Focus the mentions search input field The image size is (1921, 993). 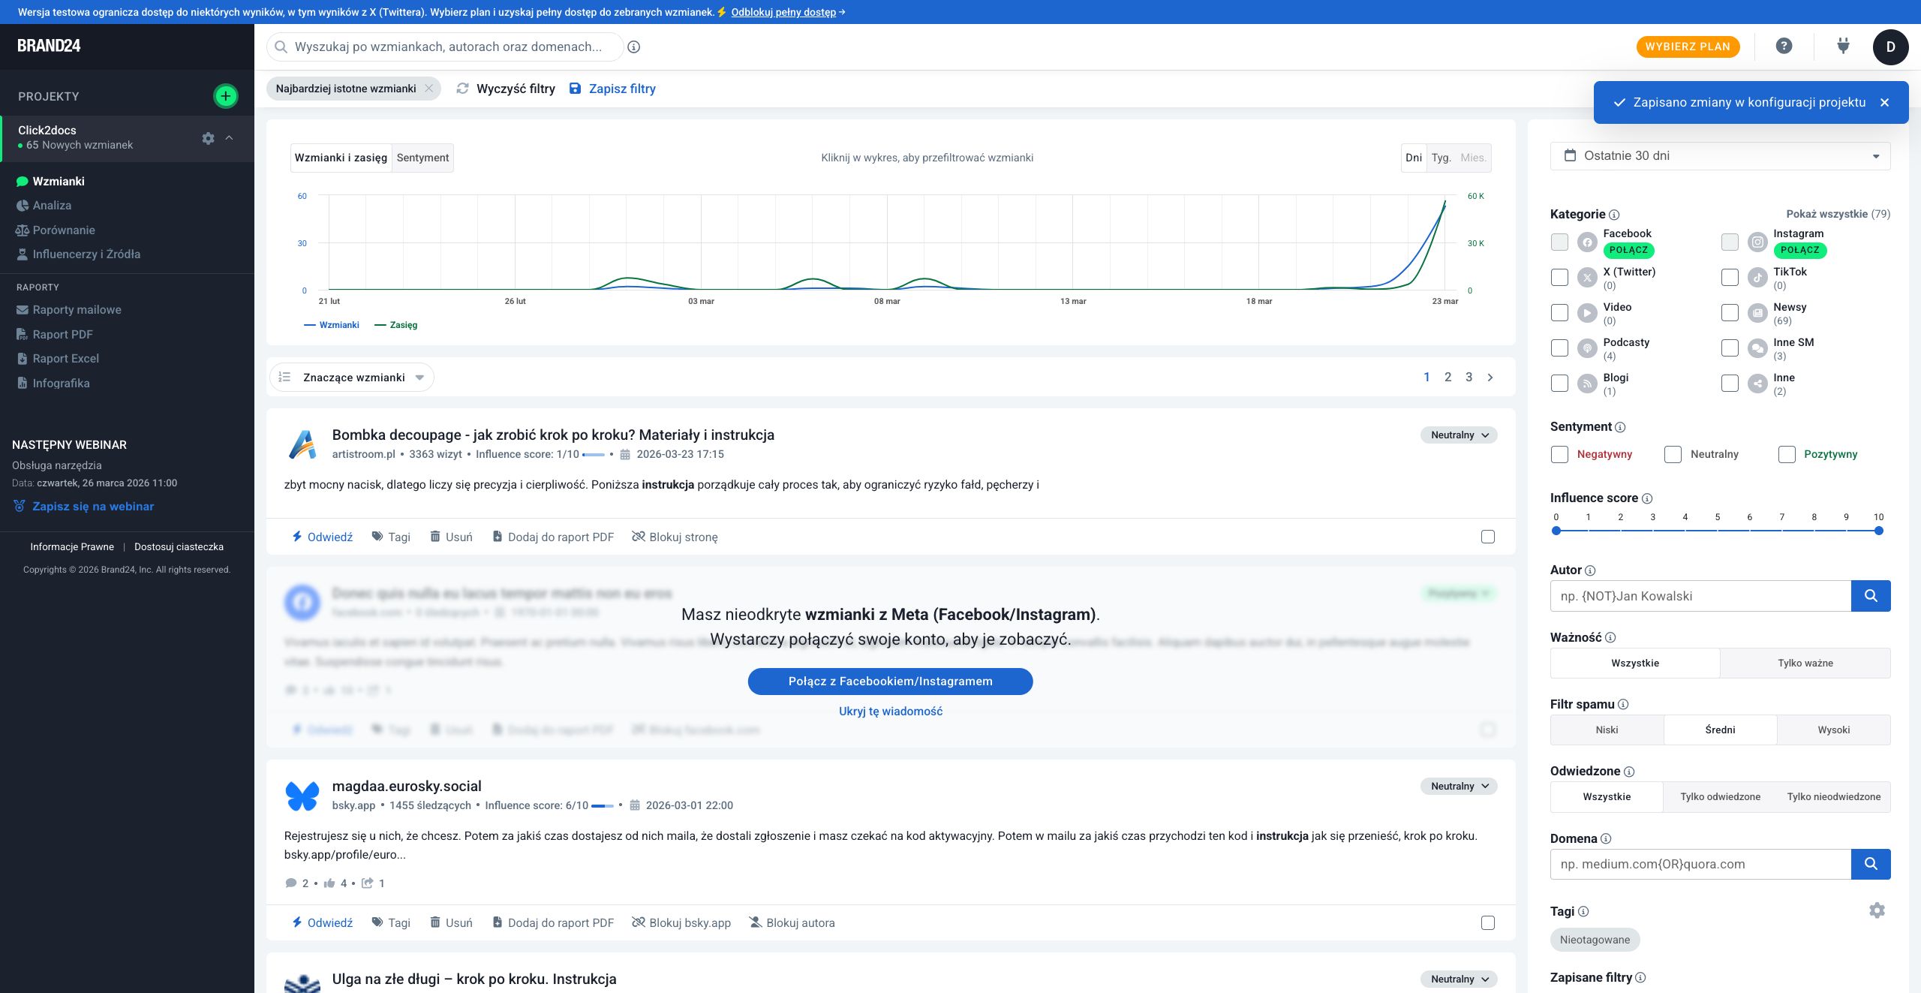[445, 47]
